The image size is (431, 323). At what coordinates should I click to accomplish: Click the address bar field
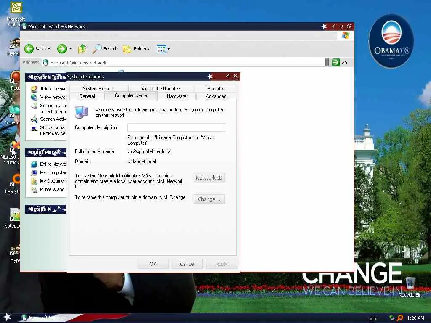pyautogui.click(x=183, y=62)
